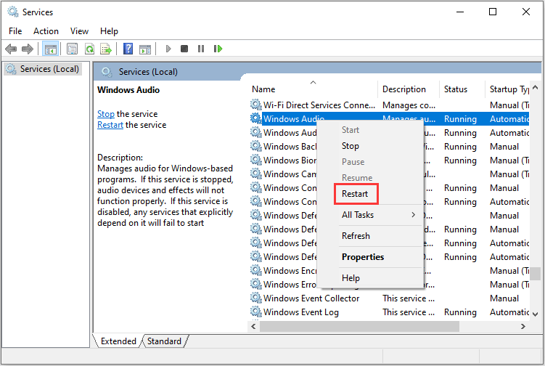Viewport: 545px width, 366px height.
Task: Select the Windows Event Log service
Action: 389,312
